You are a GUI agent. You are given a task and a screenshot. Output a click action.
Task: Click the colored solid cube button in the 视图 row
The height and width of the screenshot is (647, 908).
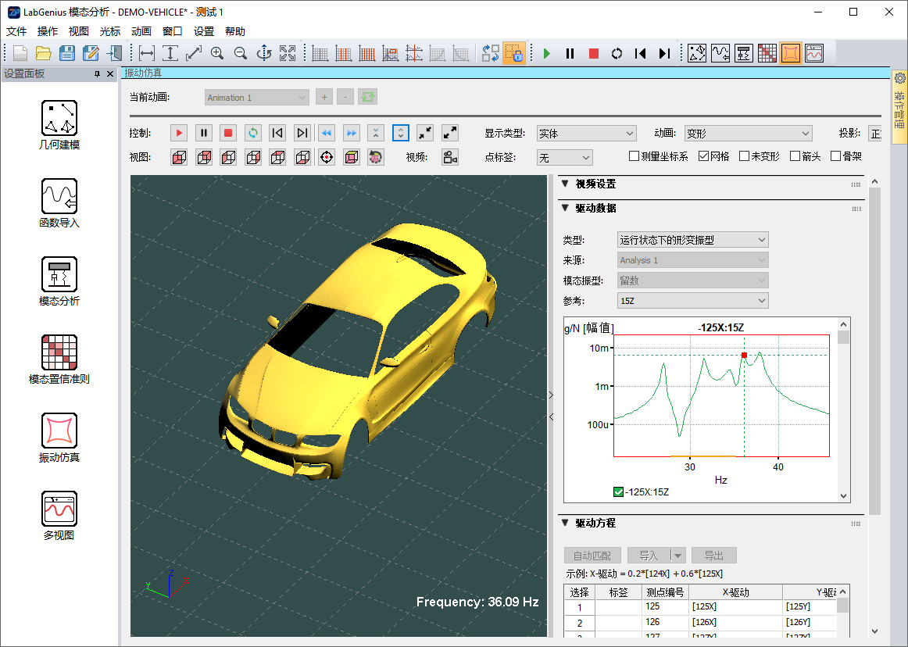pyautogui.click(x=352, y=157)
